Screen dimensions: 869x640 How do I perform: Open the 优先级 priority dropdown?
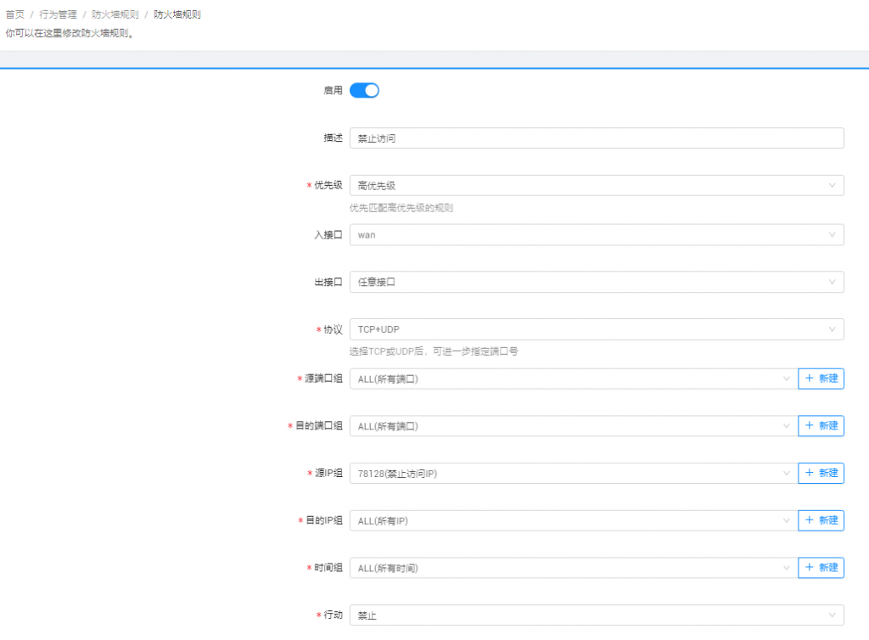tap(596, 186)
